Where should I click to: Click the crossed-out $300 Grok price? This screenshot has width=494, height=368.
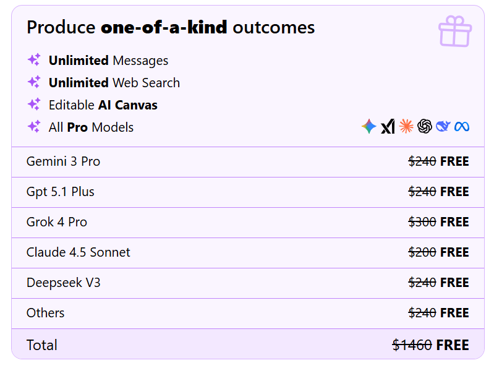tap(422, 222)
